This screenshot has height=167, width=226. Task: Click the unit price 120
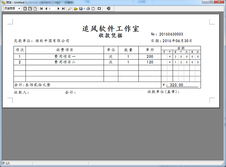click(150, 62)
